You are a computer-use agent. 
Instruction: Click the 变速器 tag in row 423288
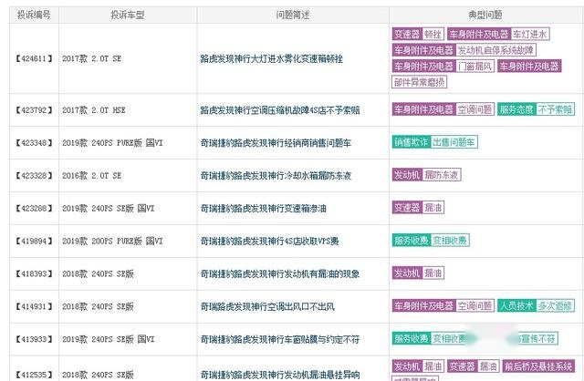pyautogui.click(x=408, y=208)
